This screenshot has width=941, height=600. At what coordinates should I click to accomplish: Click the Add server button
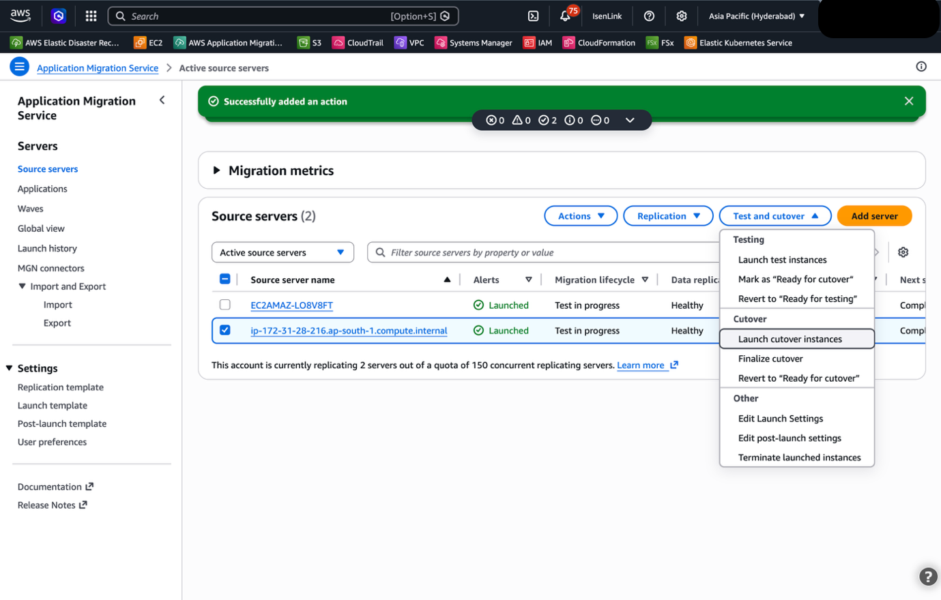pyautogui.click(x=874, y=215)
